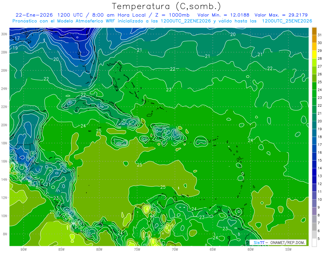Viewport: 327px width, 253px height.
Task: Select the 60W longitude axis label
Action: click(x=251, y=249)
